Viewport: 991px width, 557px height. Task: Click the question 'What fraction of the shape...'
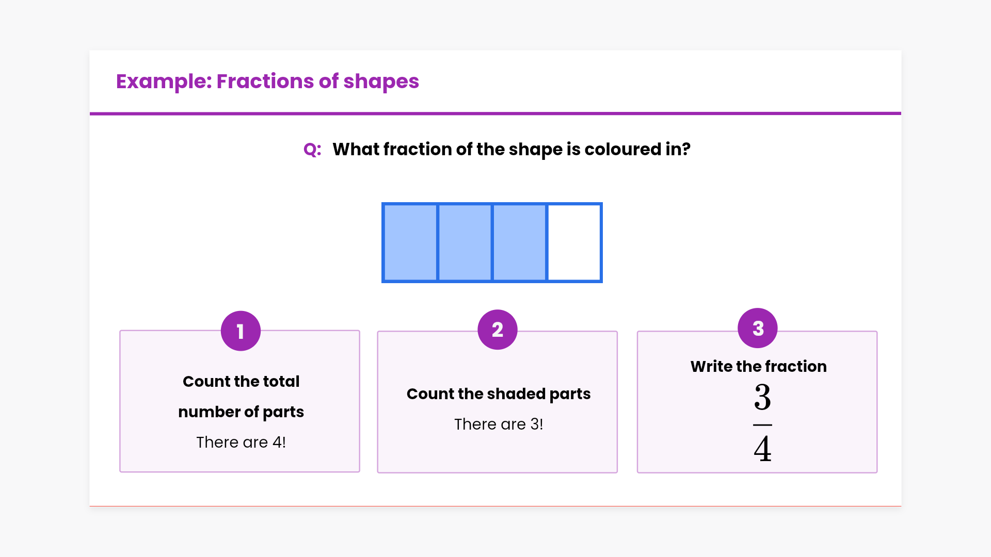(511, 150)
